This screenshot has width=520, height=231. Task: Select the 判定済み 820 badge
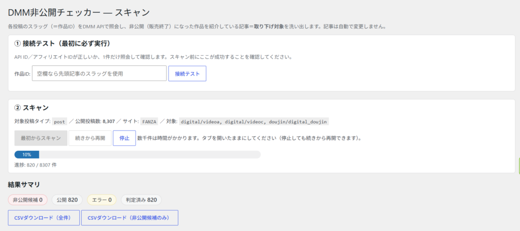141,200
